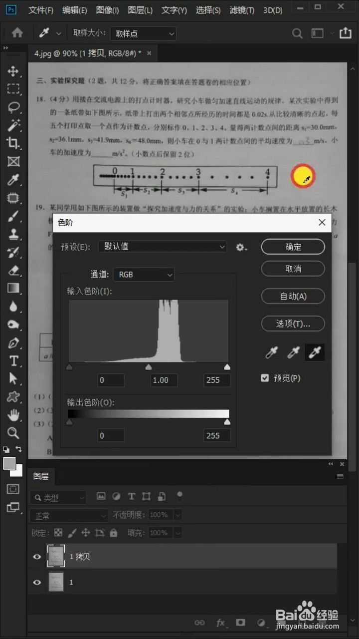Screen dimensions: 359x639
Task: Click the Home icon in options bar
Action: [x=17, y=33]
